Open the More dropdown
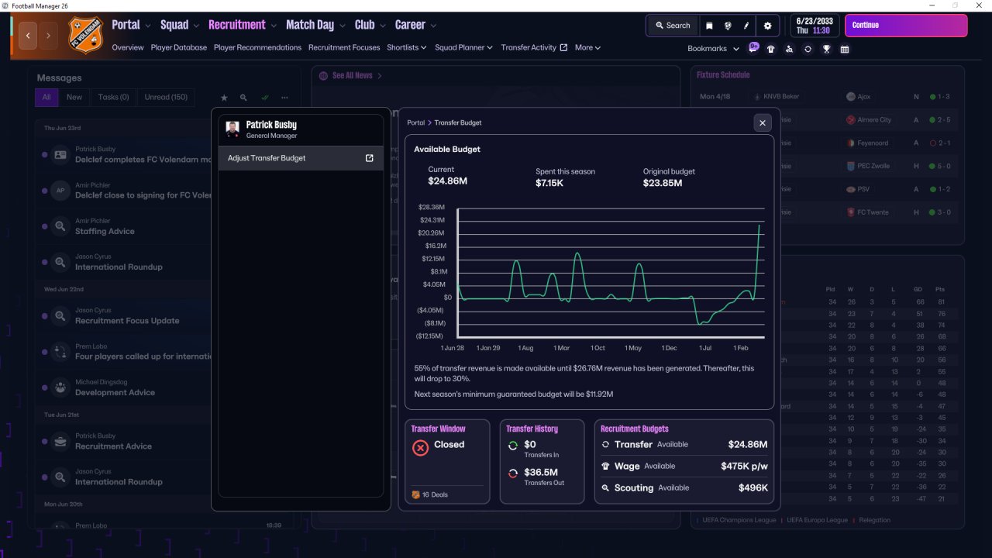Image resolution: width=992 pixels, height=558 pixels. (x=587, y=47)
